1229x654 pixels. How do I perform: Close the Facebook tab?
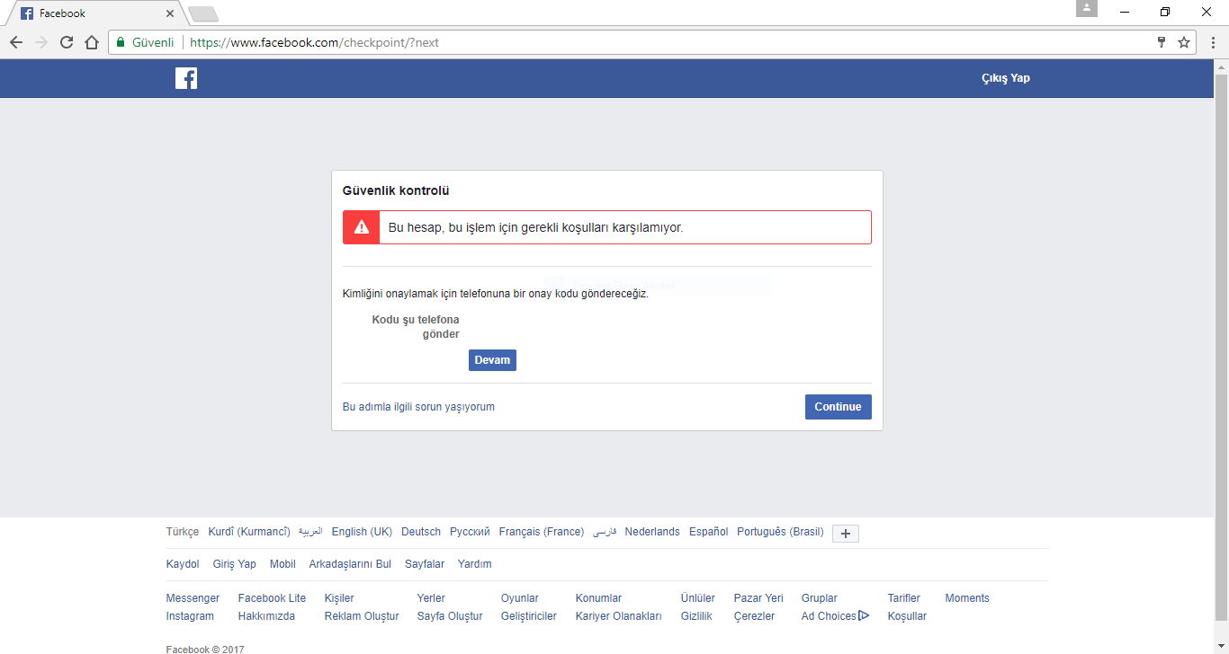coord(170,13)
